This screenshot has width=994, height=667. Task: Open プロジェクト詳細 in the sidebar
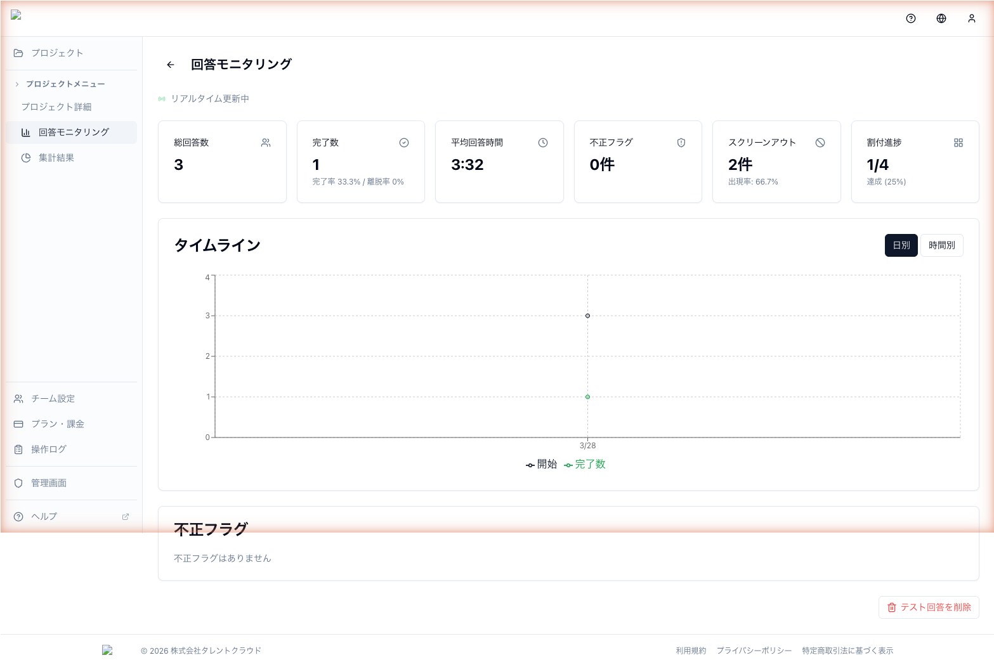tap(56, 107)
